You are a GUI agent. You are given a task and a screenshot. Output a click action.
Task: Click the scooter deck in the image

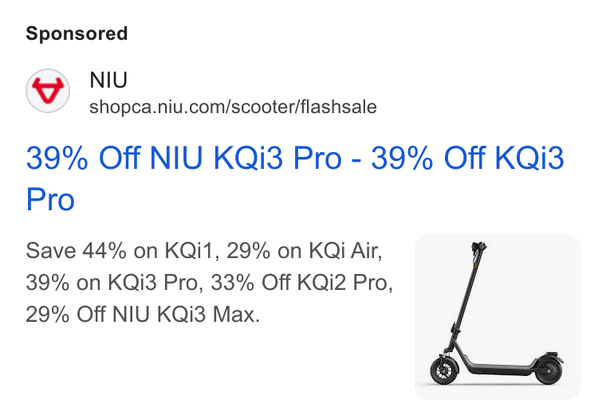click(x=501, y=368)
